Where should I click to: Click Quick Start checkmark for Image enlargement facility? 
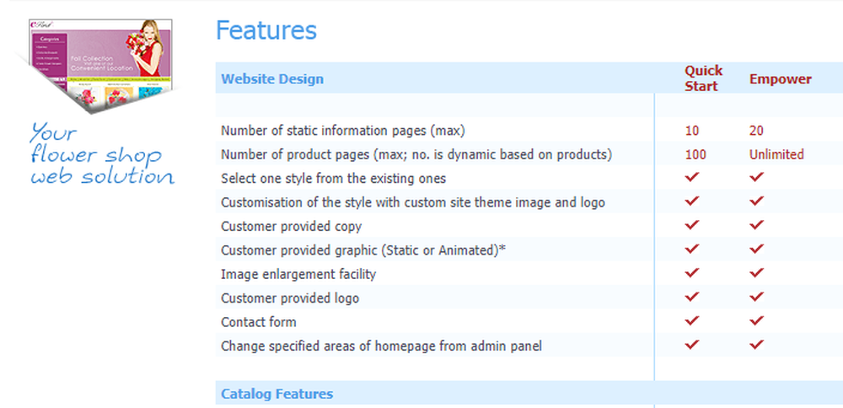(692, 272)
